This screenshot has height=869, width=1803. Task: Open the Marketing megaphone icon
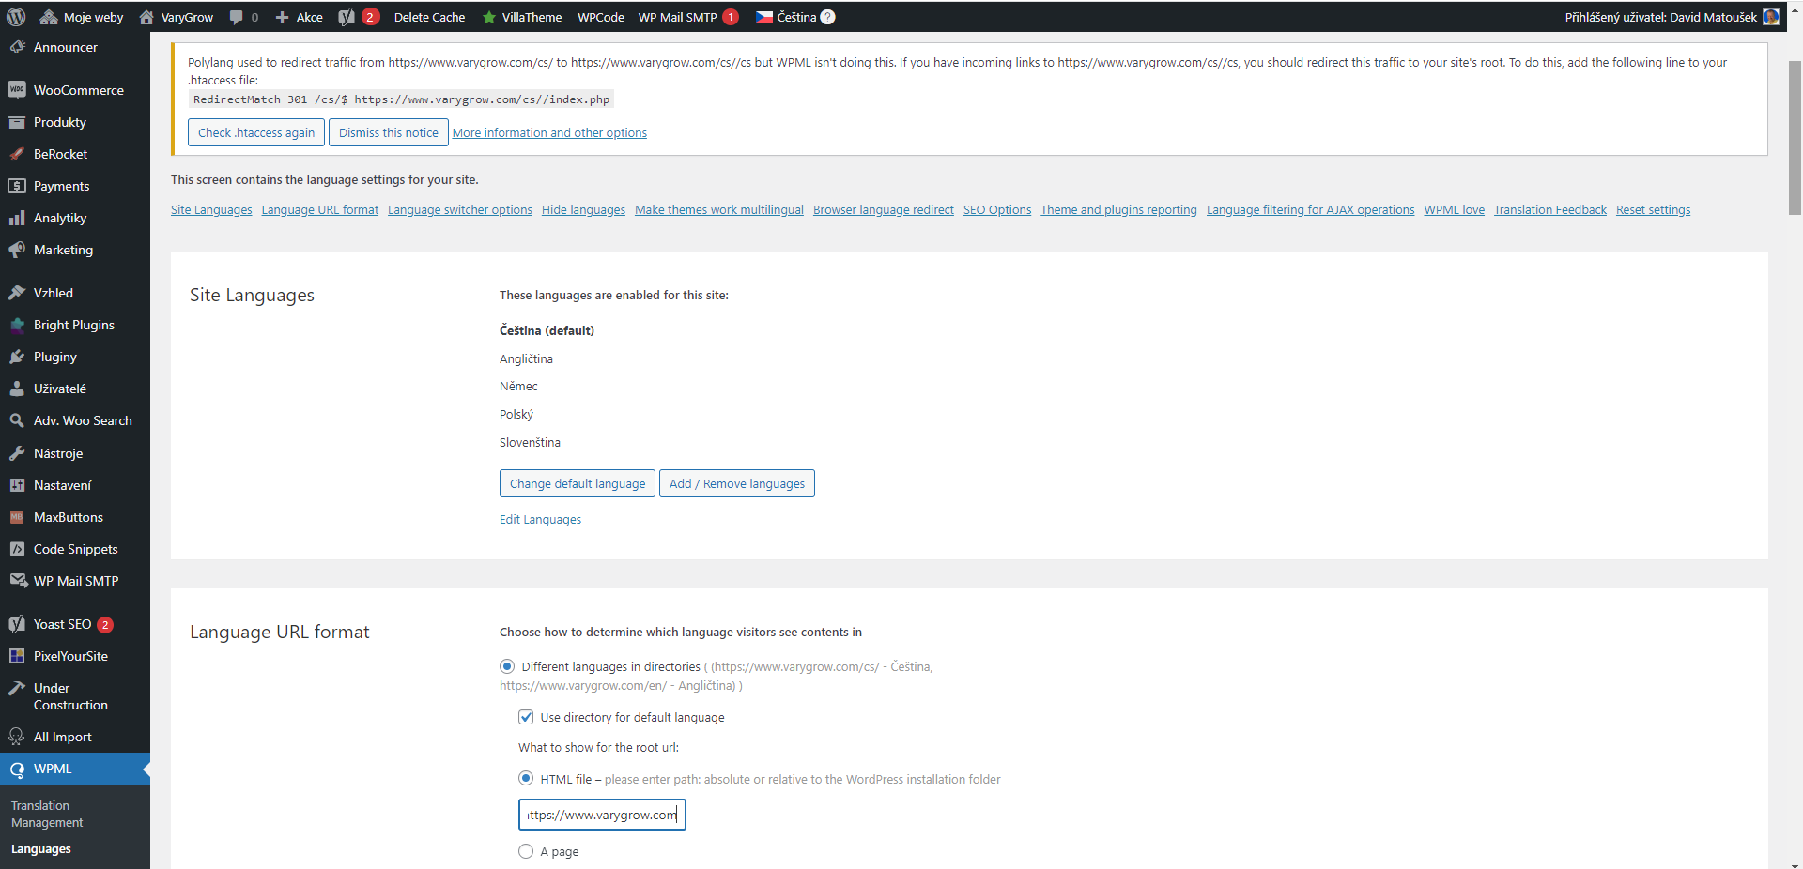click(x=17, y=250)
